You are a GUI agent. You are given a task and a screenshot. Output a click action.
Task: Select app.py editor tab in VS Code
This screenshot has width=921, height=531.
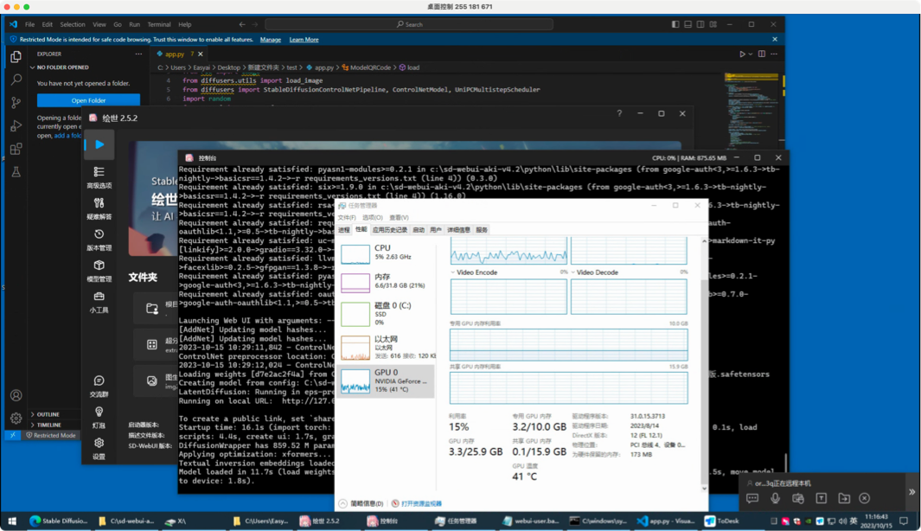(x=178, y=54)
